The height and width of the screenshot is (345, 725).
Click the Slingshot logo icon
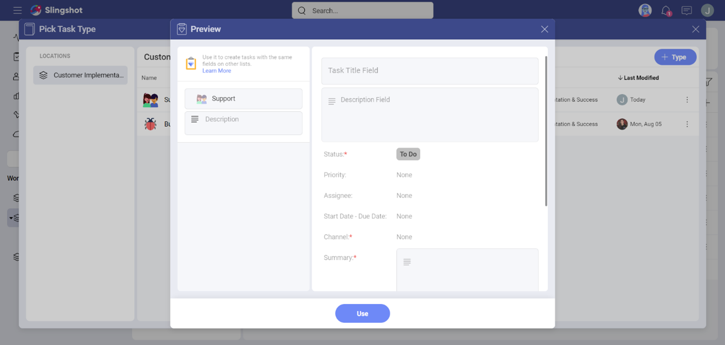[36, 10]
